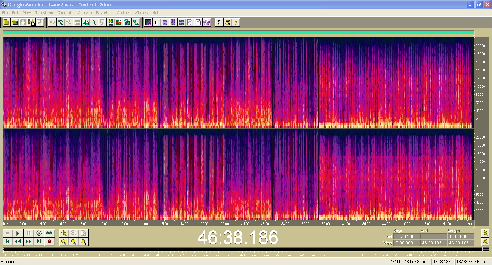
Task: Click the question mark Help icon
Action: [236, 22]
